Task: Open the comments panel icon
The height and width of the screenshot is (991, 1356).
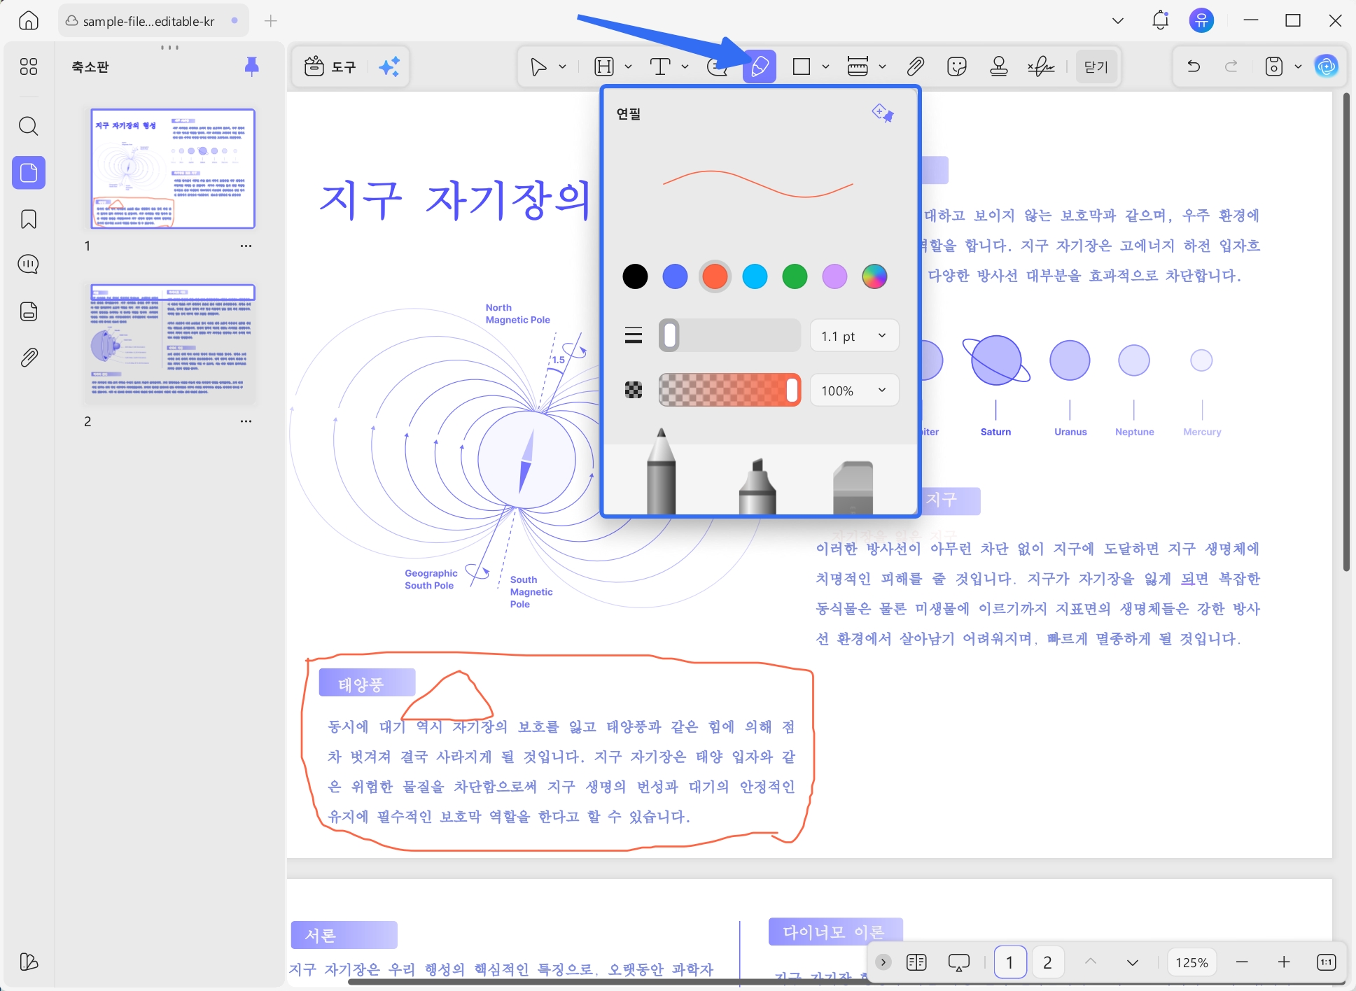Action: 29,265
